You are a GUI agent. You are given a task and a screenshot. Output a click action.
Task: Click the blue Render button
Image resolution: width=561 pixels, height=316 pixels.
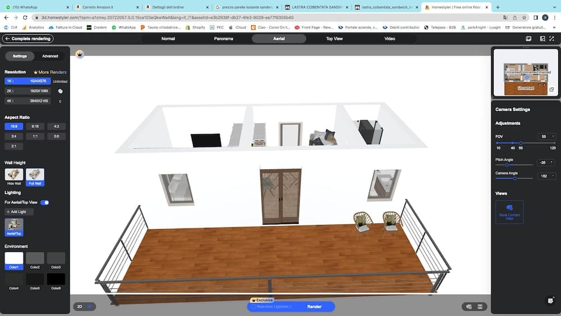(314, 306)
